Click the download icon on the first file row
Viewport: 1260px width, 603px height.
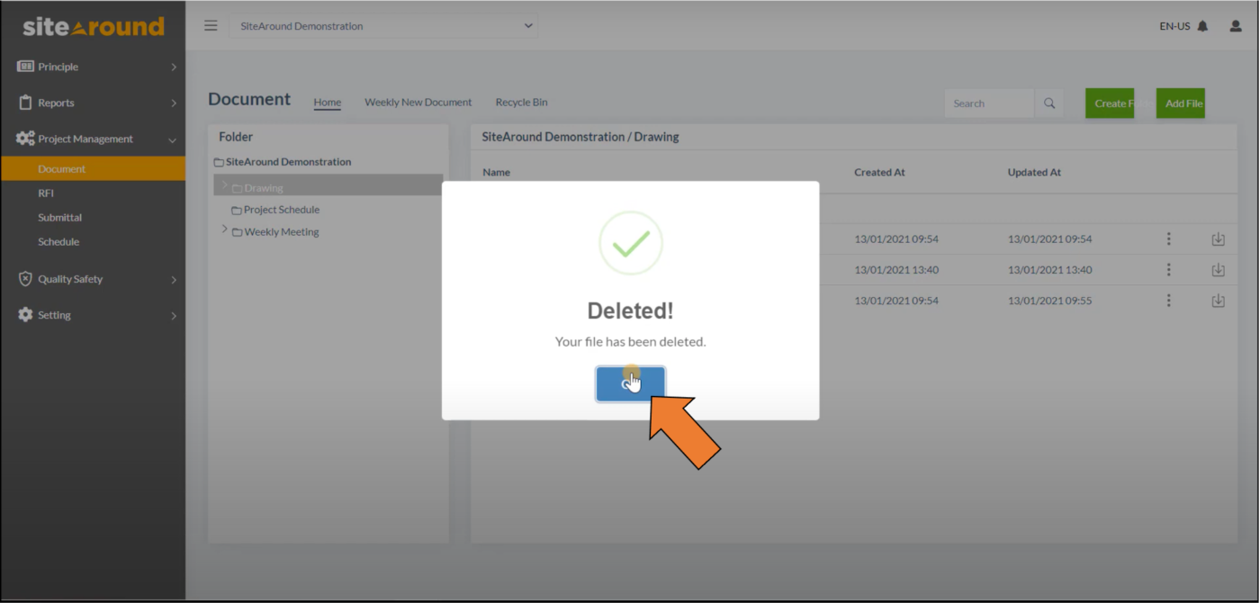[1218, 238]
